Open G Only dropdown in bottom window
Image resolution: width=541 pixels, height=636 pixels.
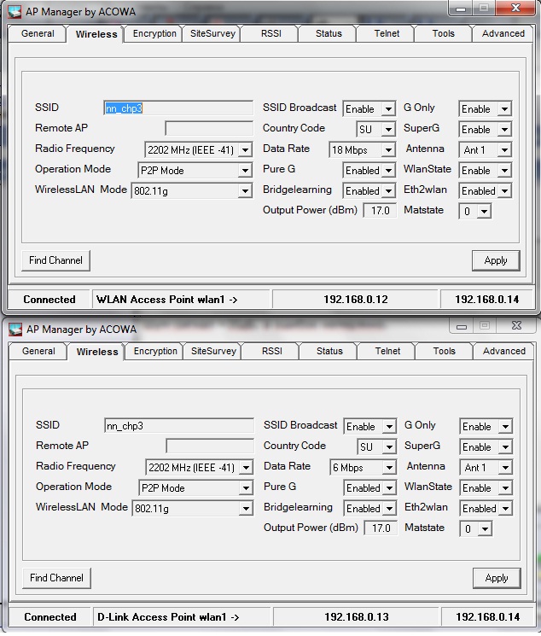tap(486, 426)
